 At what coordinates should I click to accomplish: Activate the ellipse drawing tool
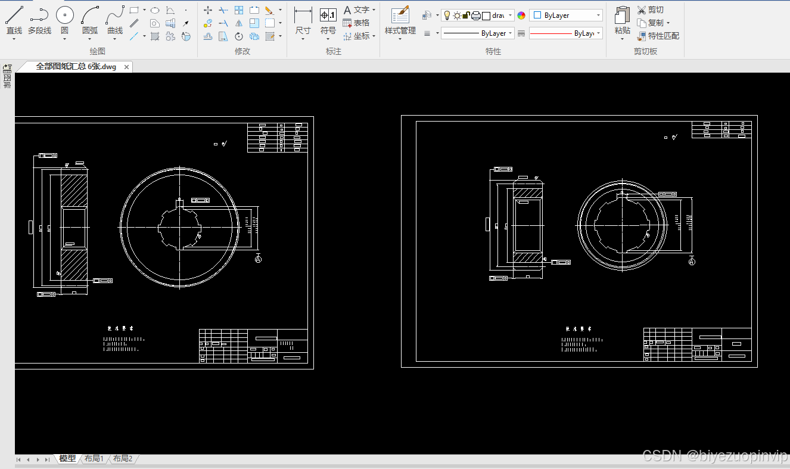155,10
